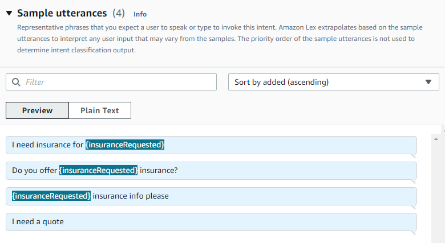
Task: Switch to the Preview tab
Action: (37, 110)
